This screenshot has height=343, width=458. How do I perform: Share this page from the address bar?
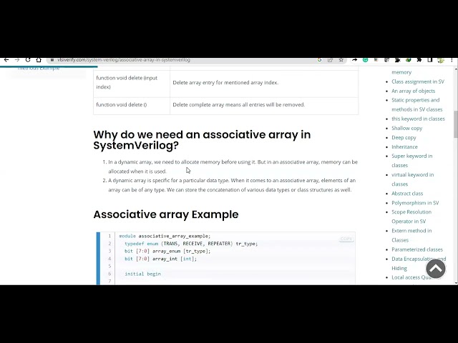(x=330, y=60)
